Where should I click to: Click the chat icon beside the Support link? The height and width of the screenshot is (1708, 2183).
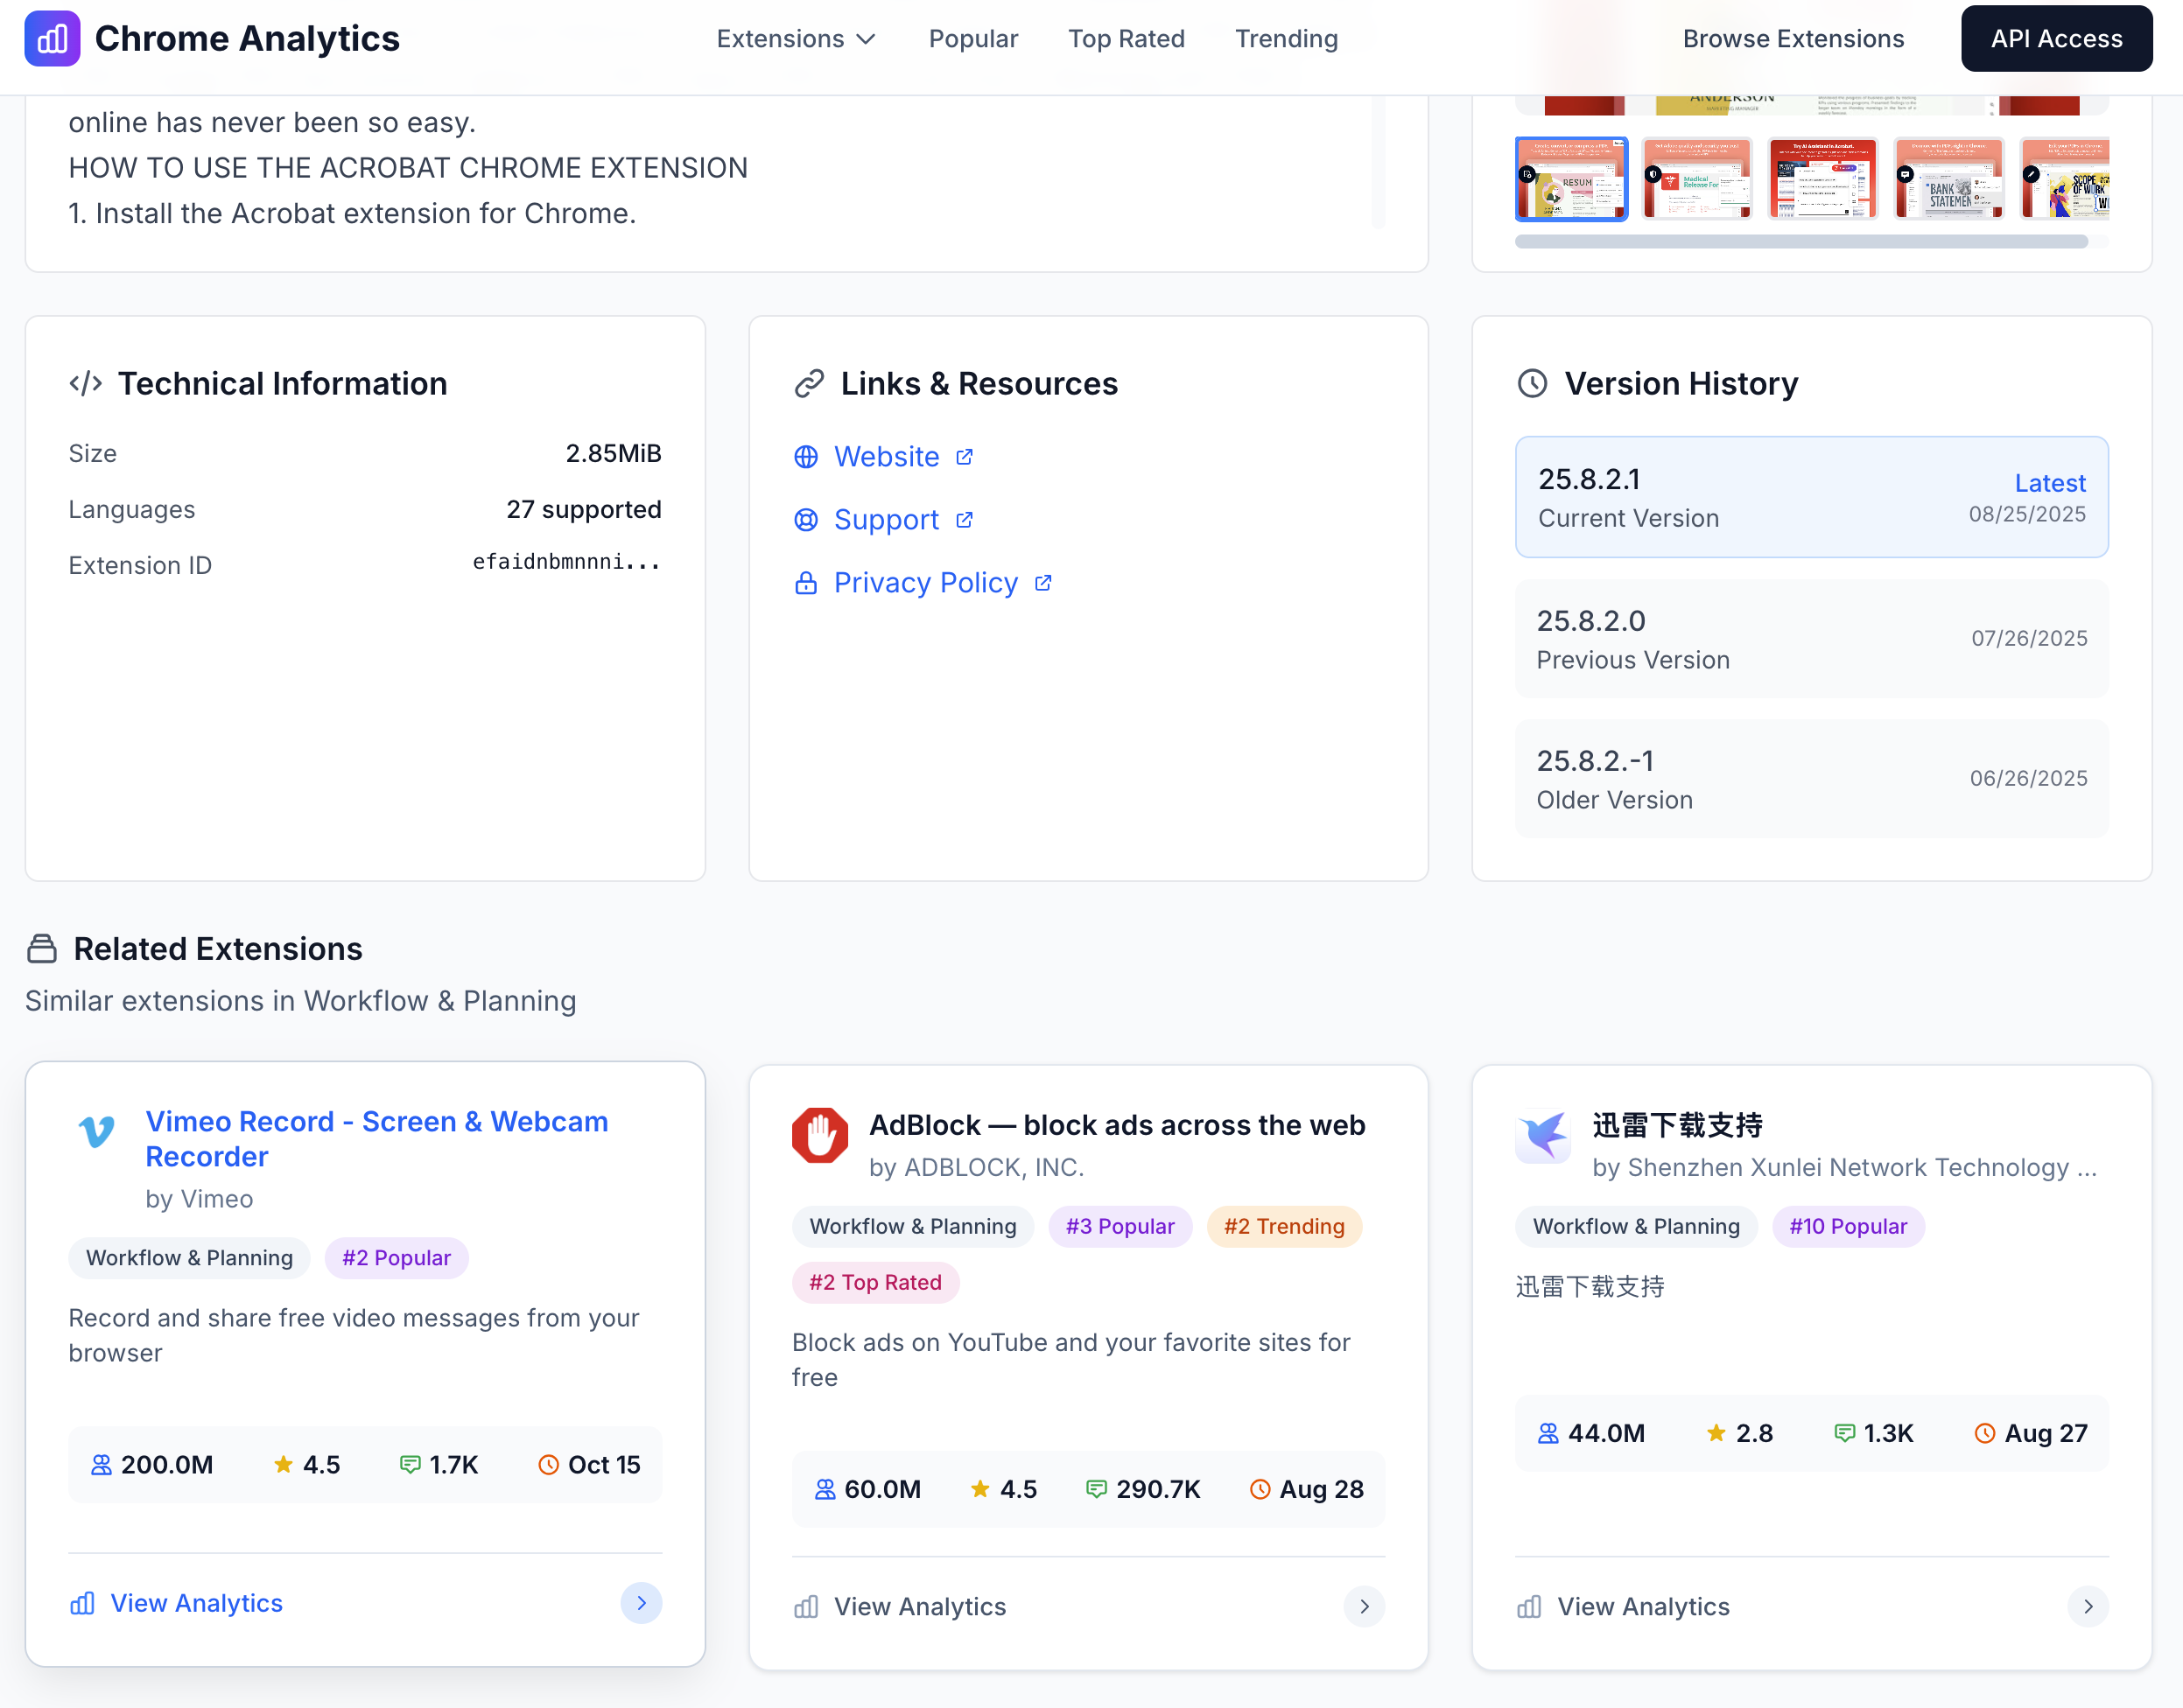tap(805, 519)
